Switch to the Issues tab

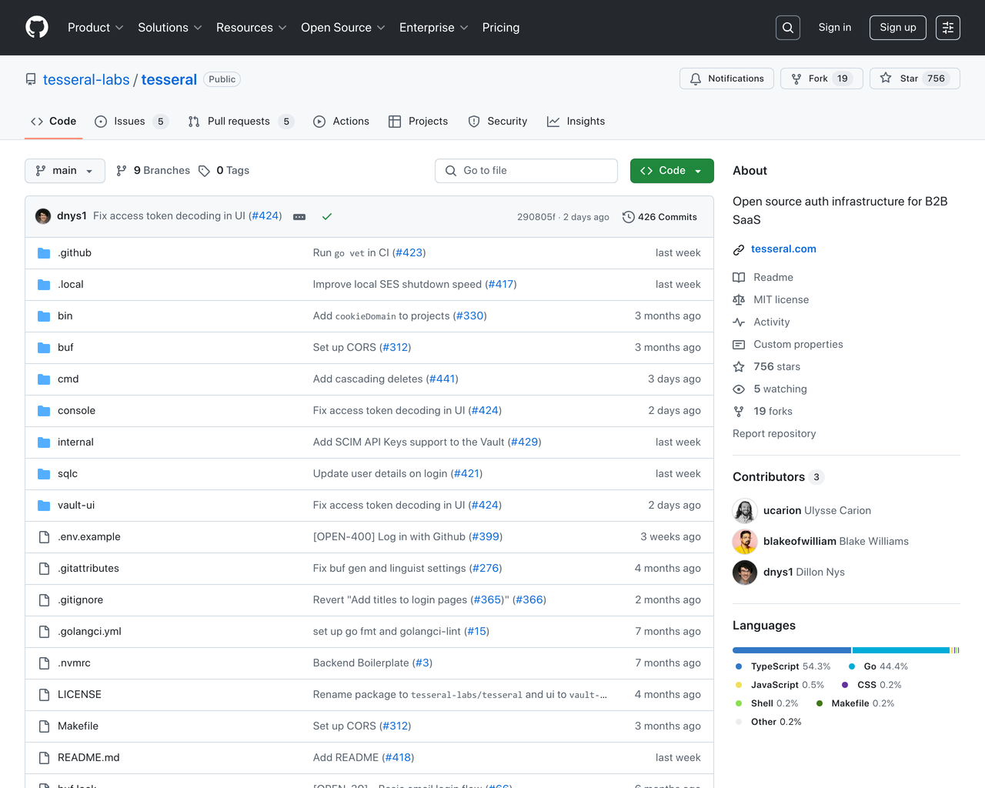pyautogui.click(x=131, y=122)
